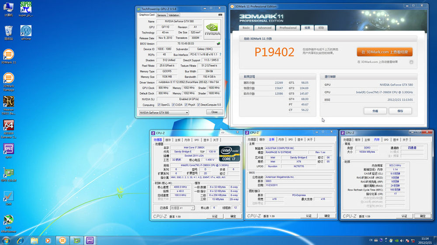The width and height of the screenshot is (437, 245).
Task: Open 显卡 tab in the CPU-Z mainboard window
Action: [x=300, y=140]
